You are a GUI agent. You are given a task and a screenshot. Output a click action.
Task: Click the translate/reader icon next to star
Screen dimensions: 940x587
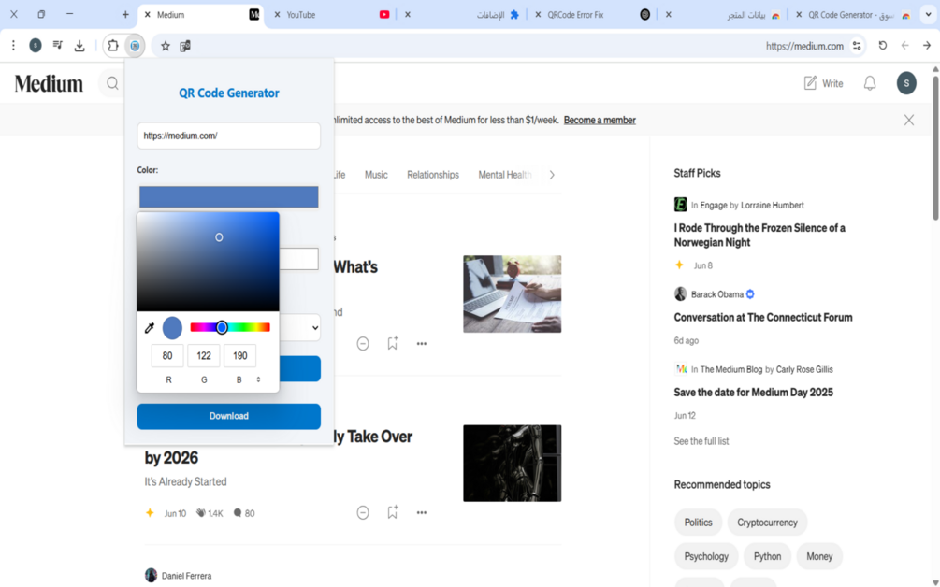[185, 46]
